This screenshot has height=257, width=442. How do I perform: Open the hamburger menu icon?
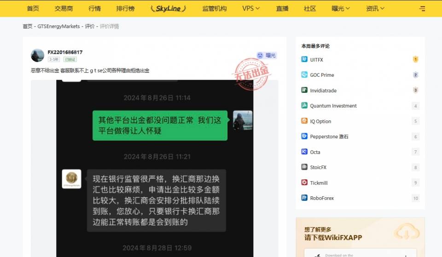(422, 9)
